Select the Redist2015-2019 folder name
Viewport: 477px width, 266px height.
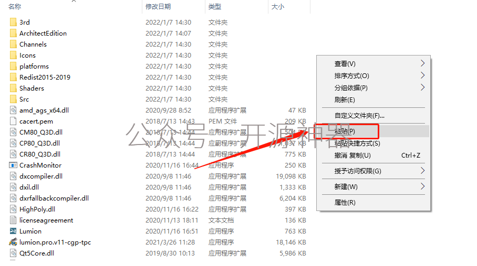(45, 77)
